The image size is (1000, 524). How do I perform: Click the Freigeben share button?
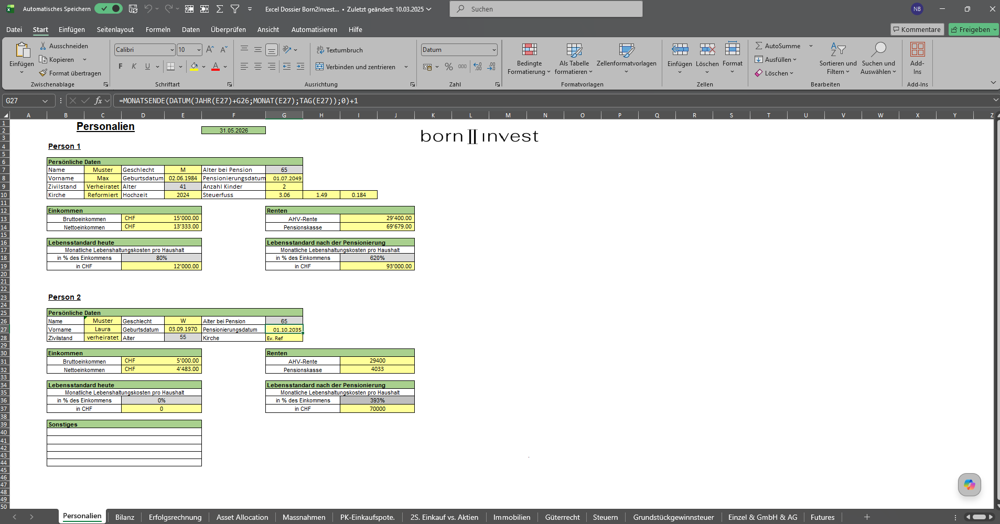tap(974, 29)
